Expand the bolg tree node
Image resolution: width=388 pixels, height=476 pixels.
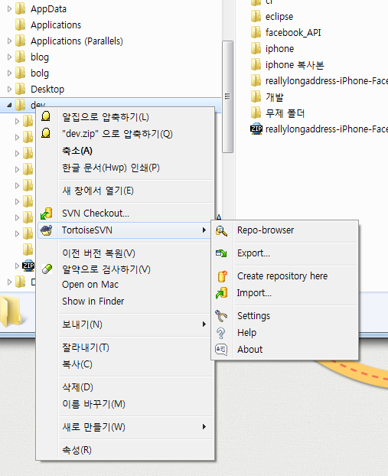[9, 73]
